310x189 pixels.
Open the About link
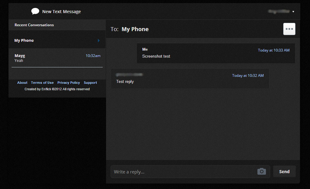coord(22,83)
